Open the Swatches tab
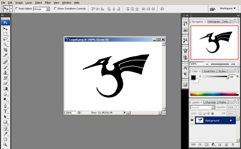241x149 pixels. (209, 71)
